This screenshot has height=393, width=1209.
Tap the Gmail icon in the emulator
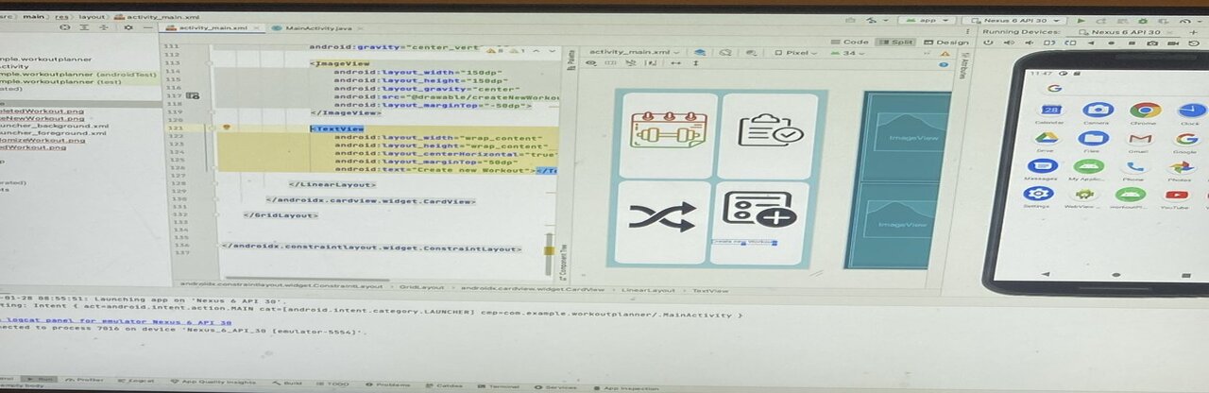tap(1140, 139)
